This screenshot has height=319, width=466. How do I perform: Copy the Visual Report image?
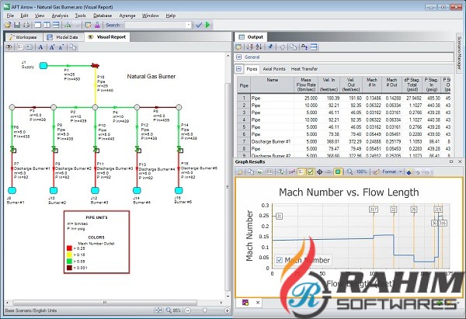point(73,47)
